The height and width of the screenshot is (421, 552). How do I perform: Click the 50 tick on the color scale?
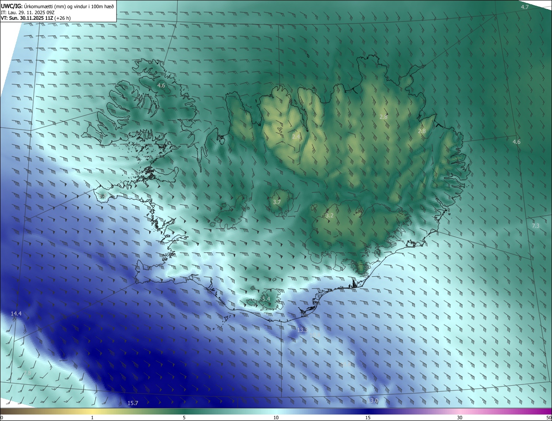click(x=549, y=418)
